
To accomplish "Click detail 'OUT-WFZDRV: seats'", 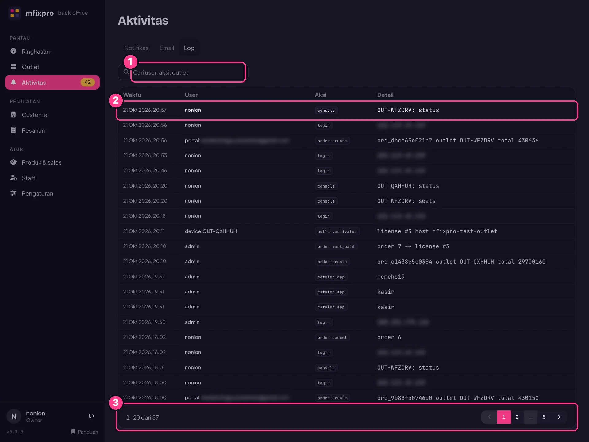I will pos(406,201).
